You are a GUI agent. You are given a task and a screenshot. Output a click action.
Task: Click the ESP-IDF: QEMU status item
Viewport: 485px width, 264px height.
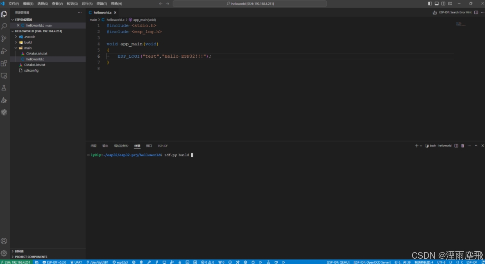coord(338,262)
